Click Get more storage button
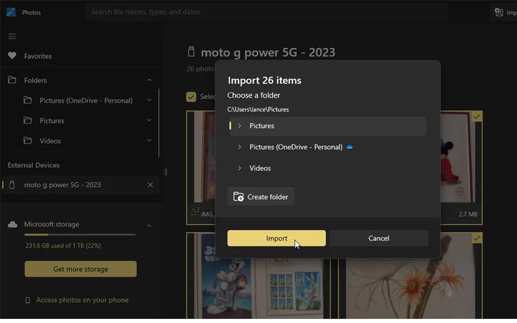Viewport: 517px width, 323px height. [80, 269]
